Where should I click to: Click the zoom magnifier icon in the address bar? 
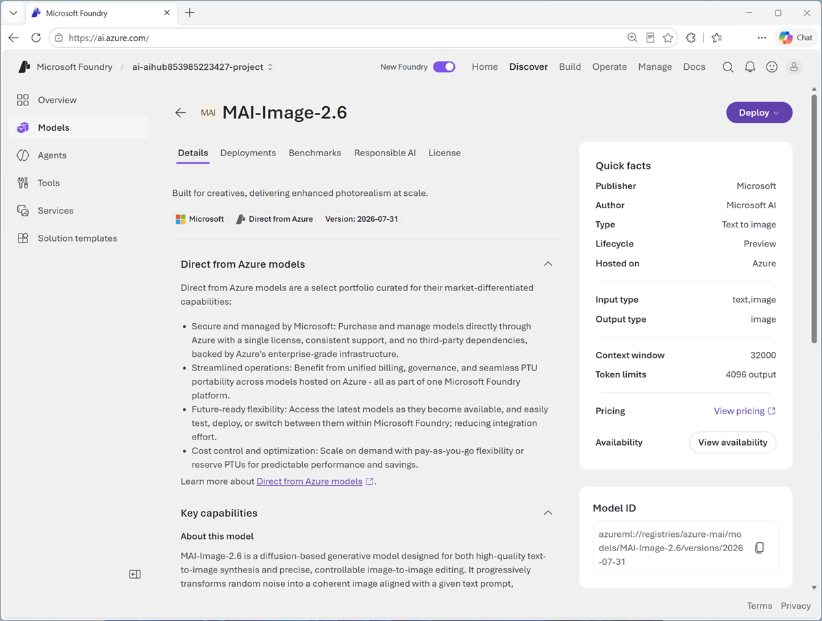(632, 38)
